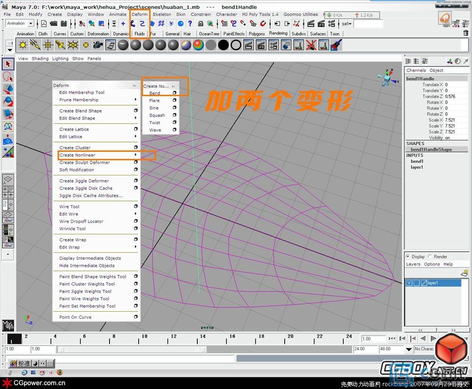
Task: Toggle layer1 display type box
Action: [x=416, y=283]
